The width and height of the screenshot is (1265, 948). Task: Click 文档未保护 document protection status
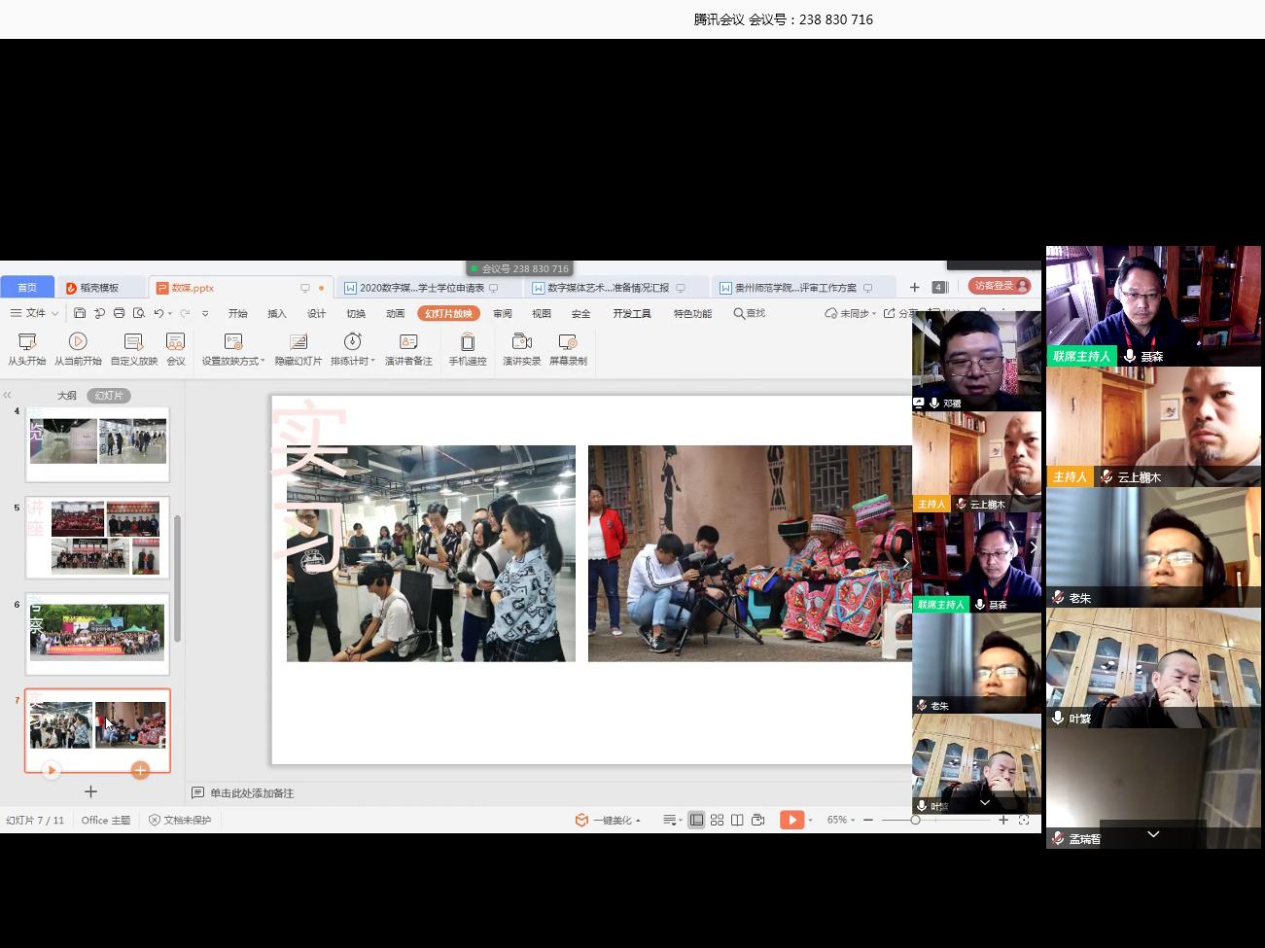(x=180, y=820)
